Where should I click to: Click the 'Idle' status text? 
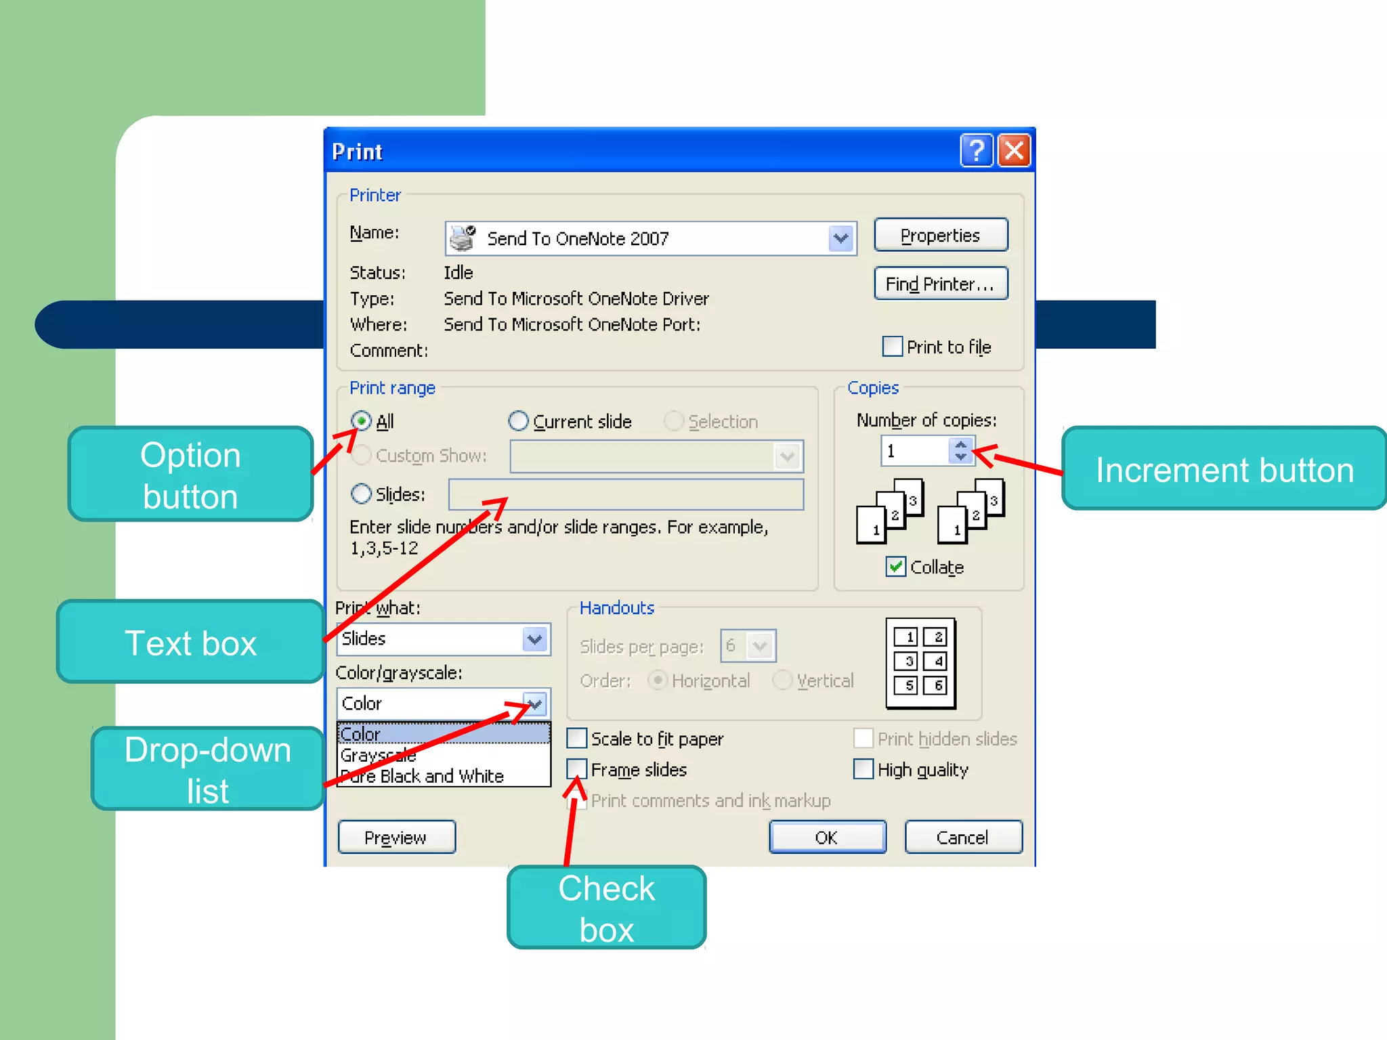[x=458, y=272]
